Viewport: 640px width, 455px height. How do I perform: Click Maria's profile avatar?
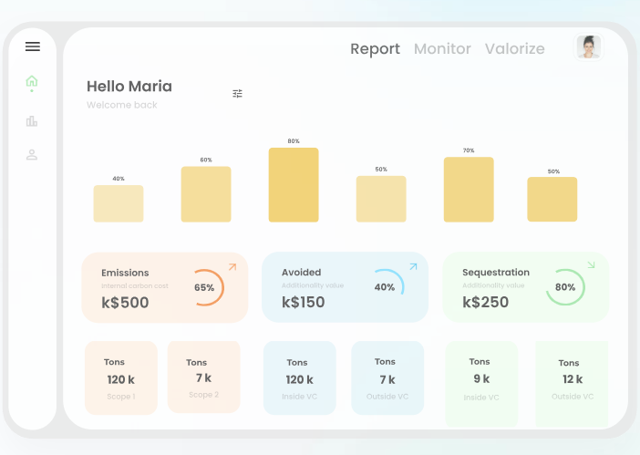588,47
